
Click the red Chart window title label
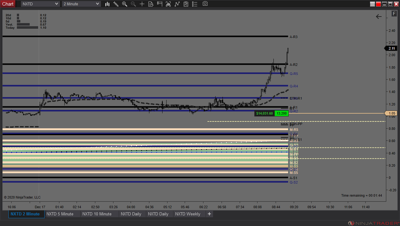click(x=8, y=4)
